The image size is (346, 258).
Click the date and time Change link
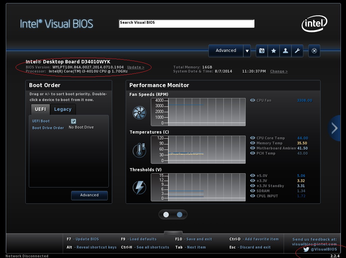(x=279, y=71)
